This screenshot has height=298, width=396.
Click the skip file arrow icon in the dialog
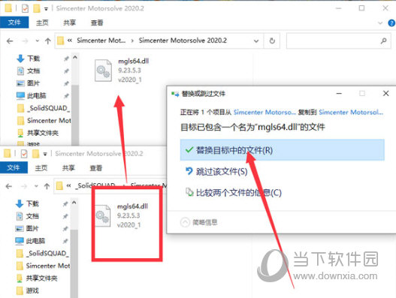[189, 171]
